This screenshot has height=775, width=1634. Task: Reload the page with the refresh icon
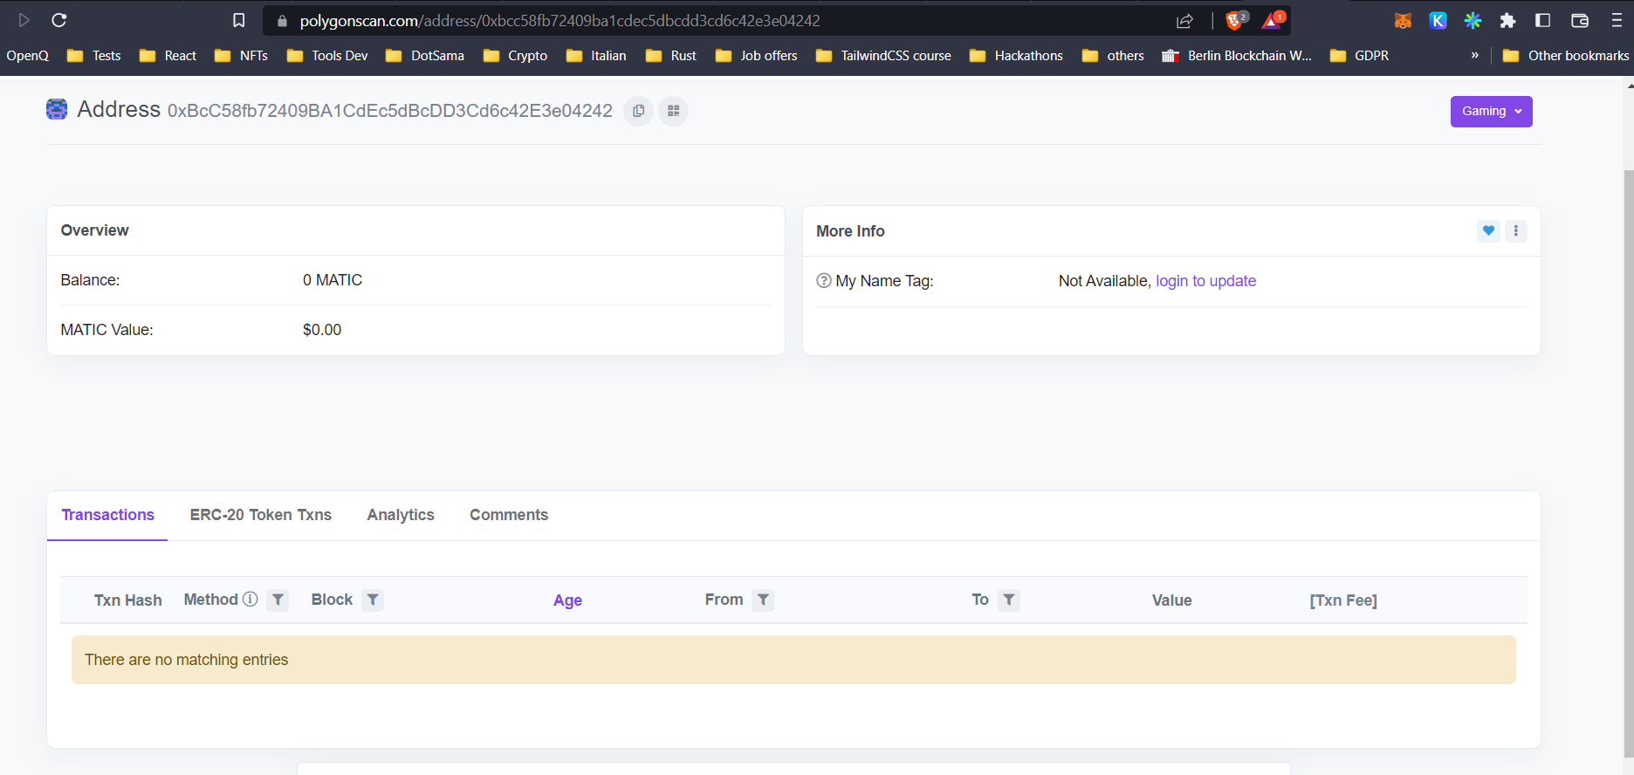click(59, 20)
